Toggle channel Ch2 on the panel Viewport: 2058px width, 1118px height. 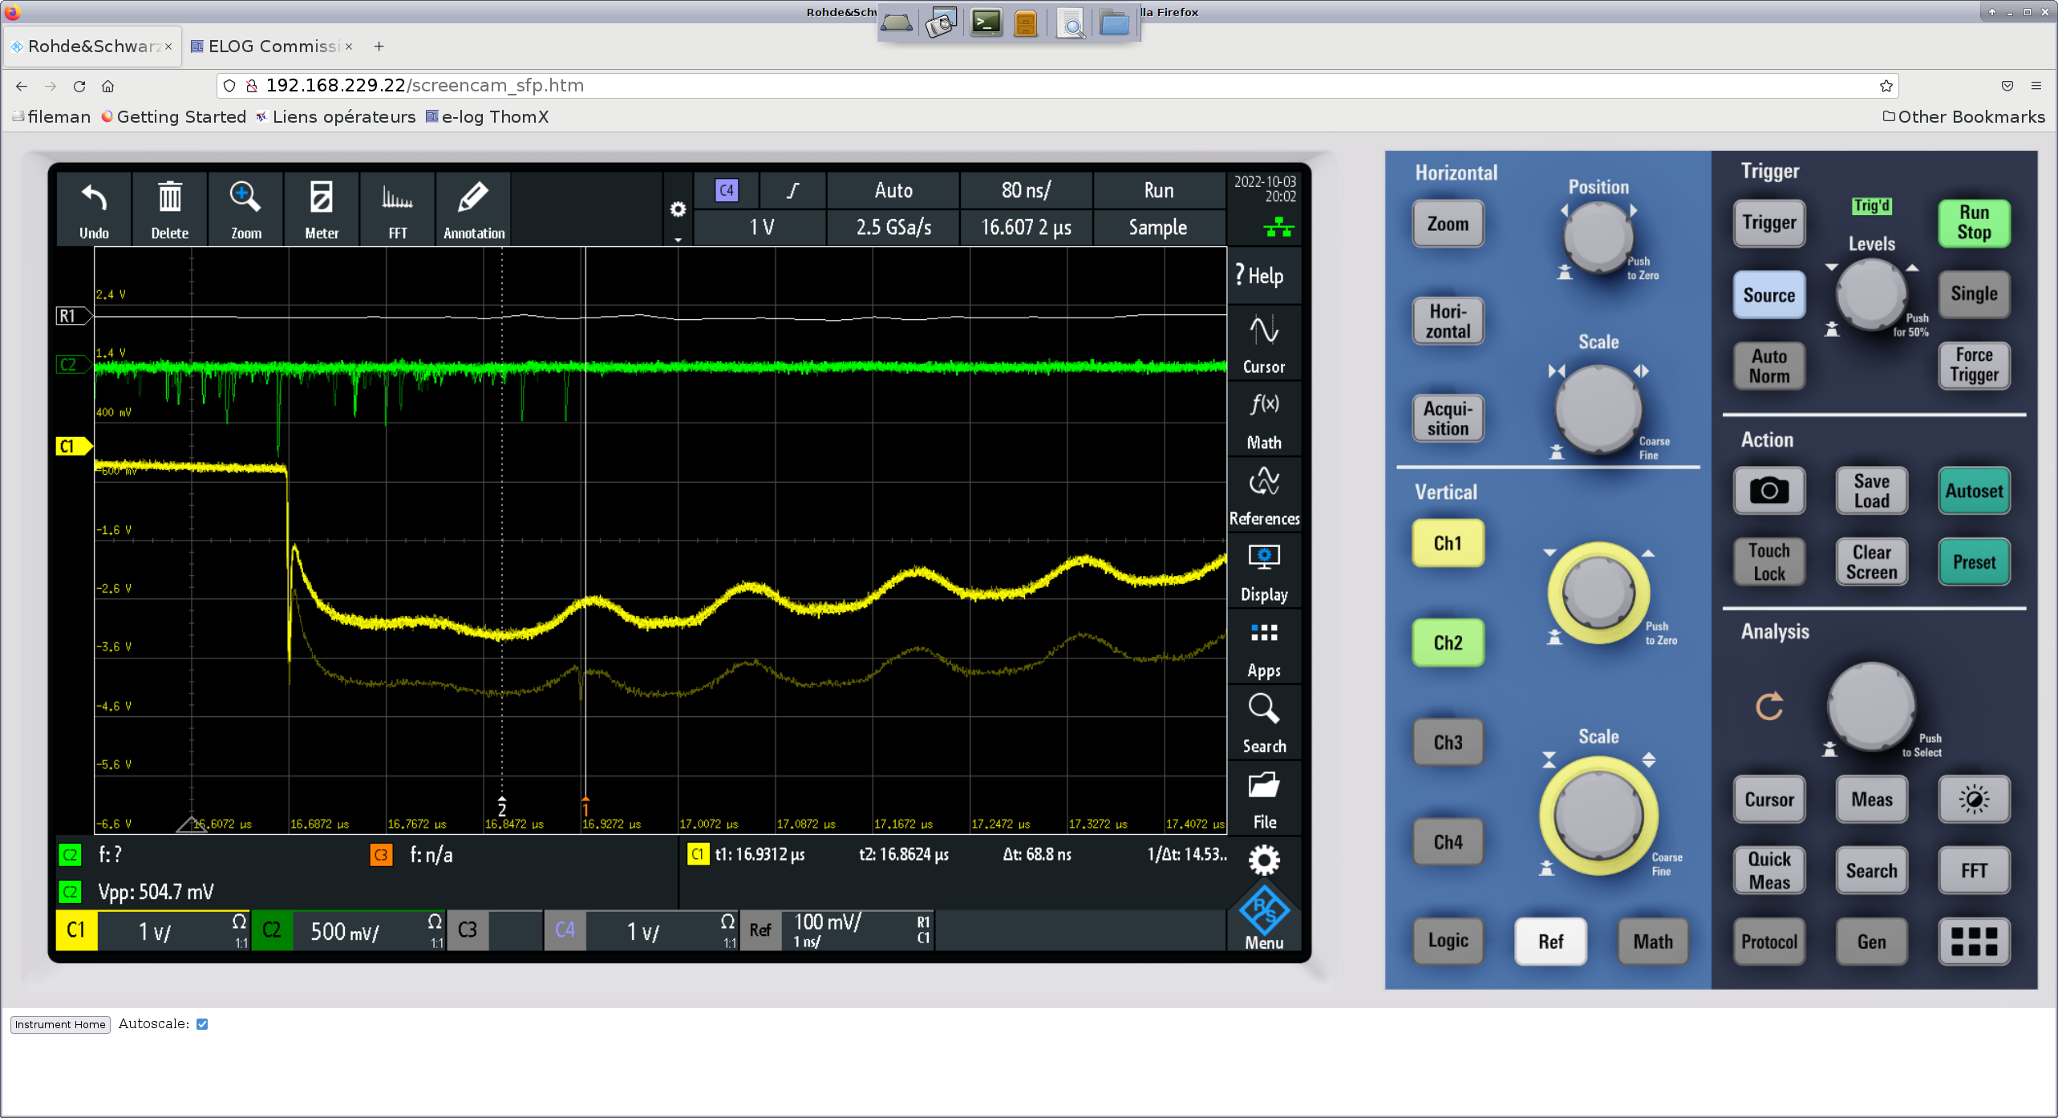(1448, 642)
